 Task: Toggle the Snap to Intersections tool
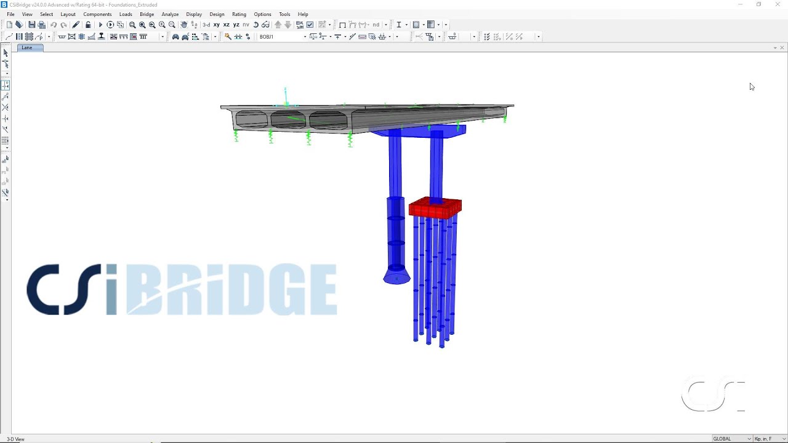coord(6,108)
